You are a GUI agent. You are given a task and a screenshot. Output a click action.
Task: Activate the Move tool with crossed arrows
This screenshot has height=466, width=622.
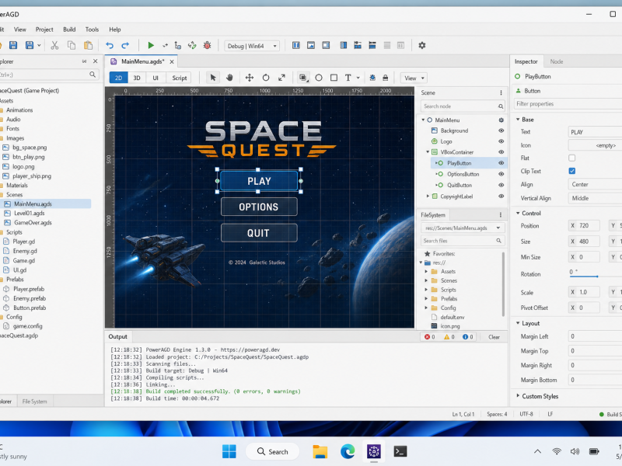coord(250,78)
